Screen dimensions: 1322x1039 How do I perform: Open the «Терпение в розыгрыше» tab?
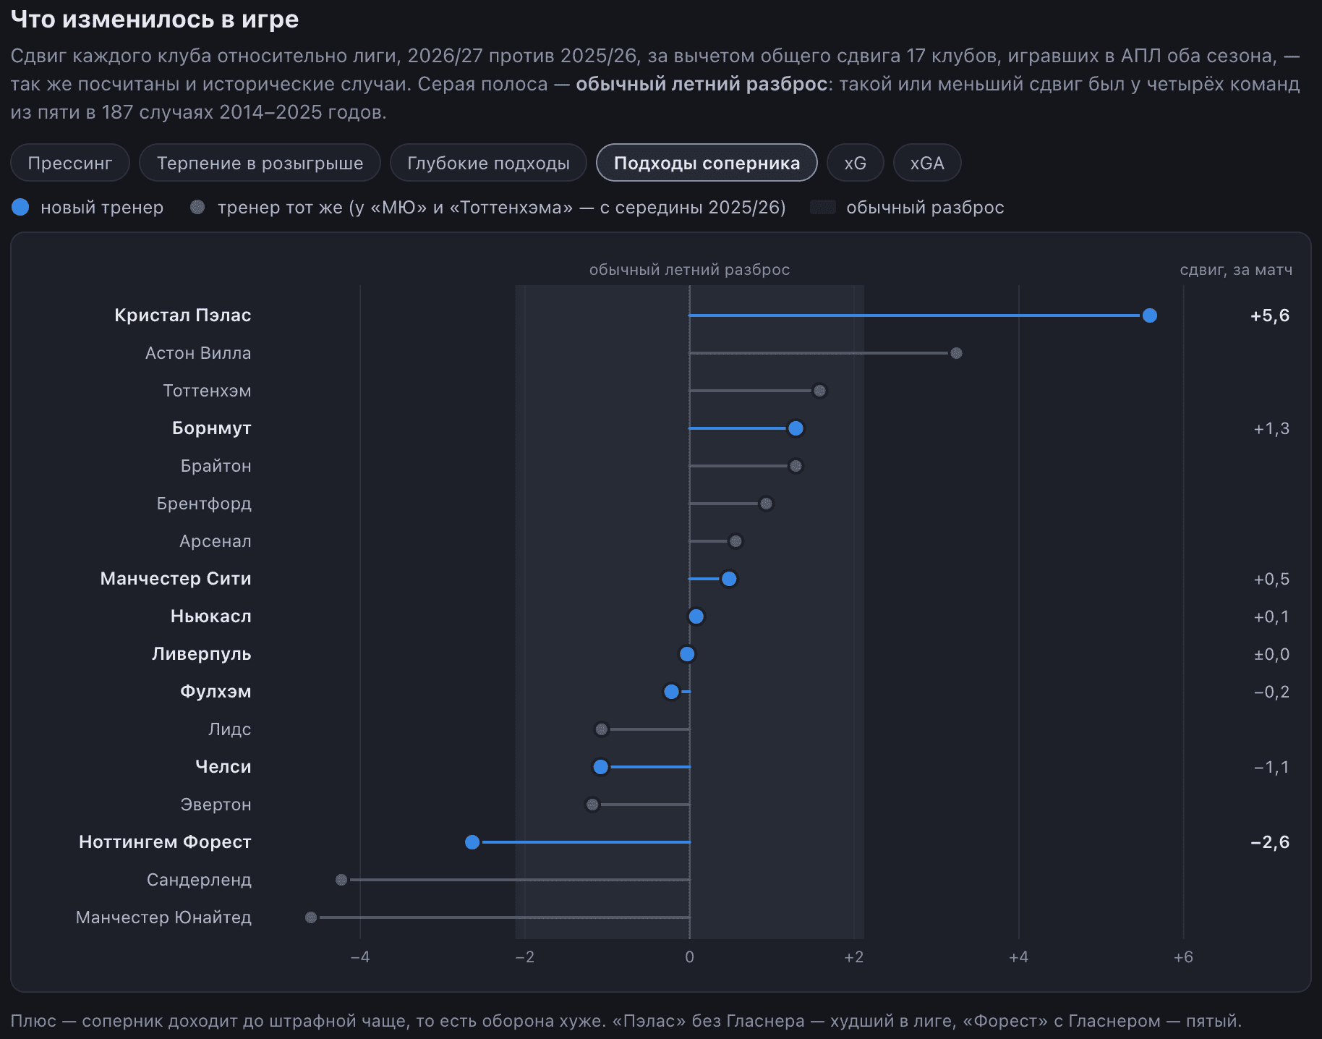(x=260, y=163)
